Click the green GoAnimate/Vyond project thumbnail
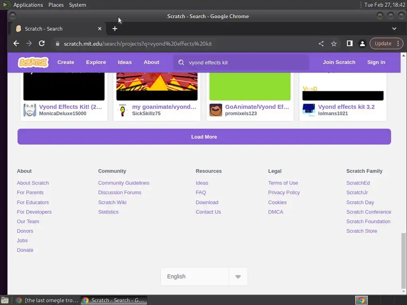407x305 pixels. tap(250, 86)
